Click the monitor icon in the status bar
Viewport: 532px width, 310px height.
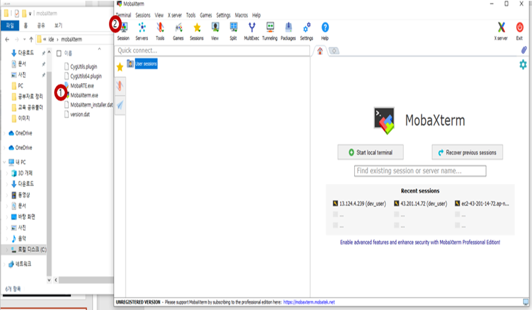click(x=526, y=302)
